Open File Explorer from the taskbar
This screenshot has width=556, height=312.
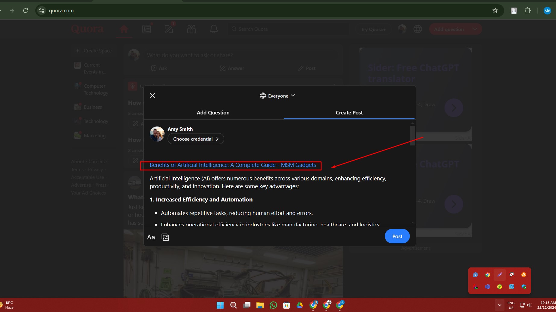[260, 305]
